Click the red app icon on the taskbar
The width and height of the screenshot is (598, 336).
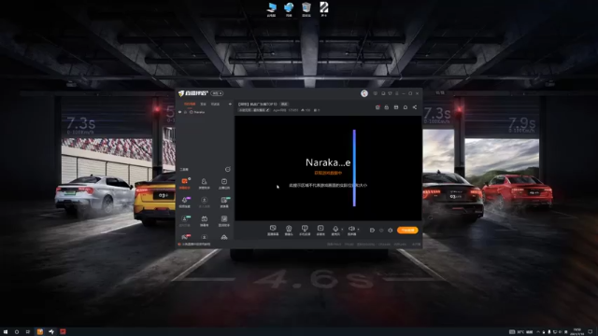pos(63,332)
